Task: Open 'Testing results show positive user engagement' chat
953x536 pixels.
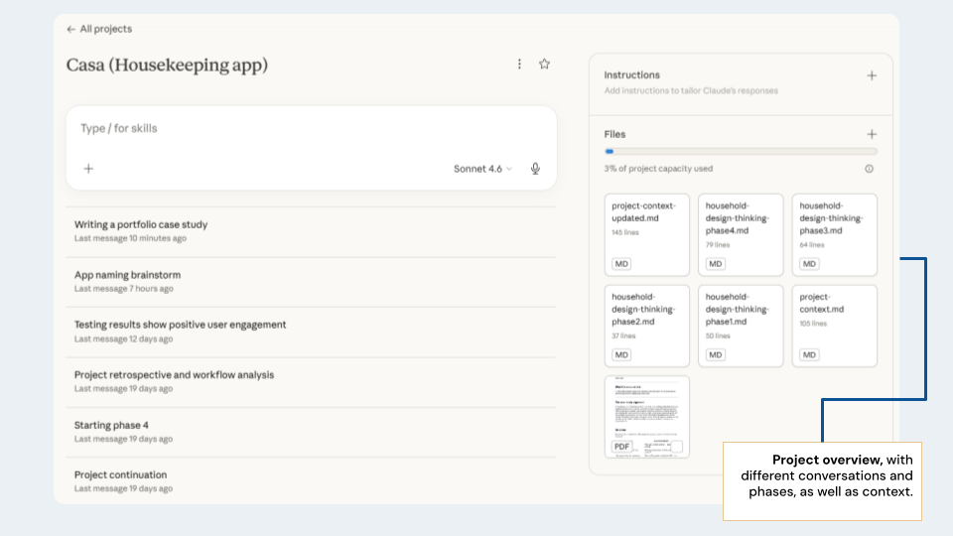Action: click(x=311, y=332)
